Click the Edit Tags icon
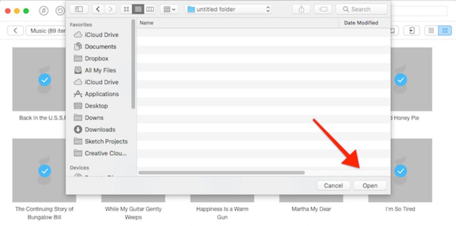456x226 pixels. [x=323, y=9]
